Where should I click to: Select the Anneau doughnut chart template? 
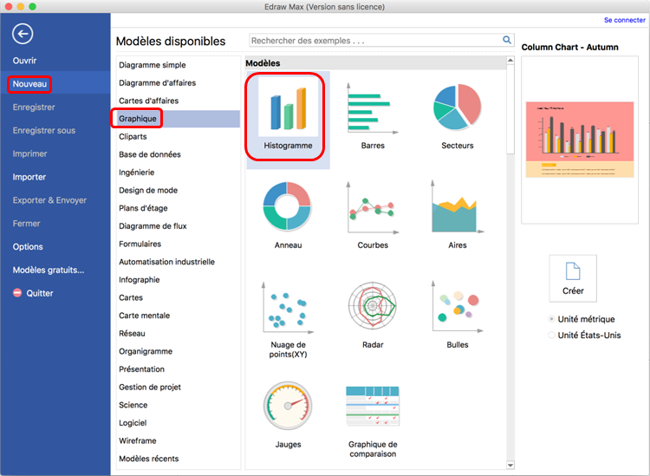(288, 215)
